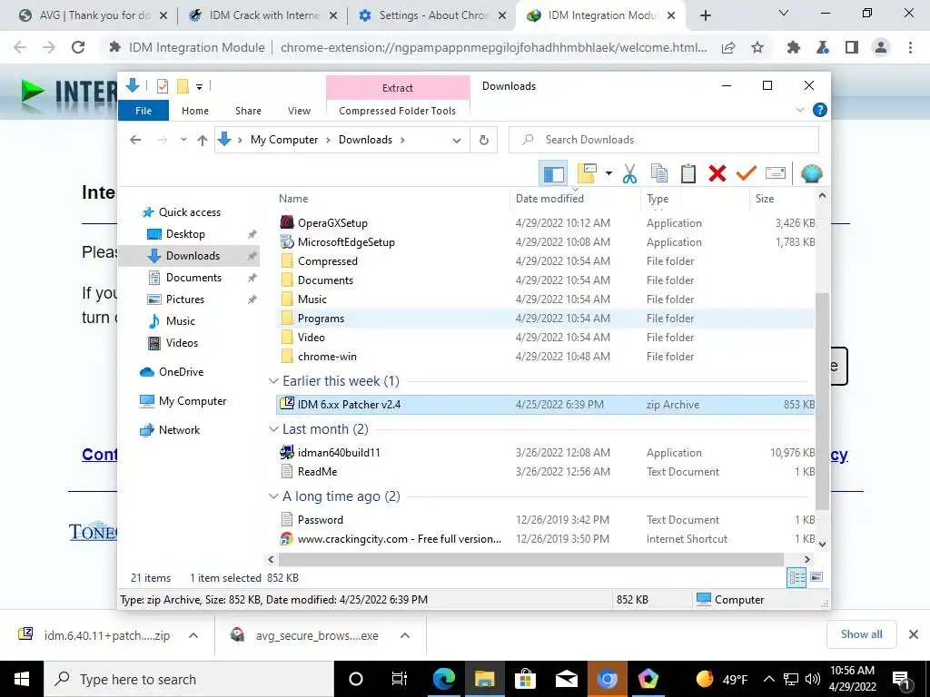Select Network in navigation pane
The height and width of the screenshot is (697, 930).
(179, 429)
